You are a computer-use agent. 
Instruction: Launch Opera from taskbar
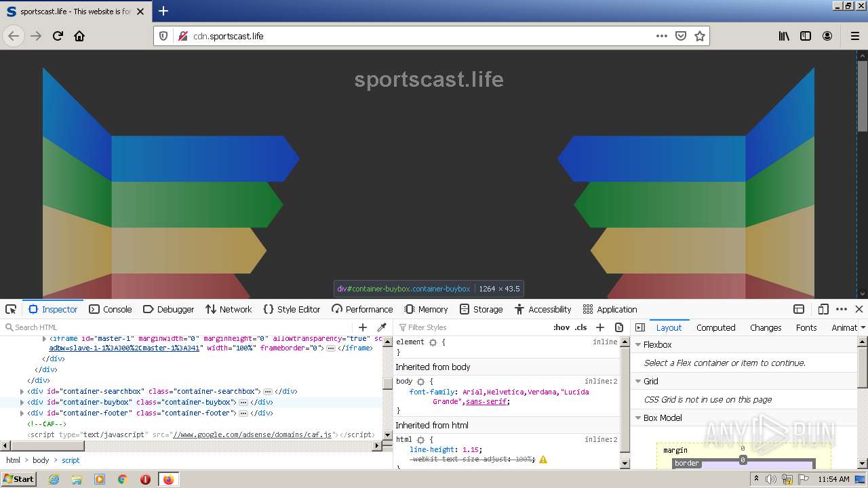pos(145,479)
